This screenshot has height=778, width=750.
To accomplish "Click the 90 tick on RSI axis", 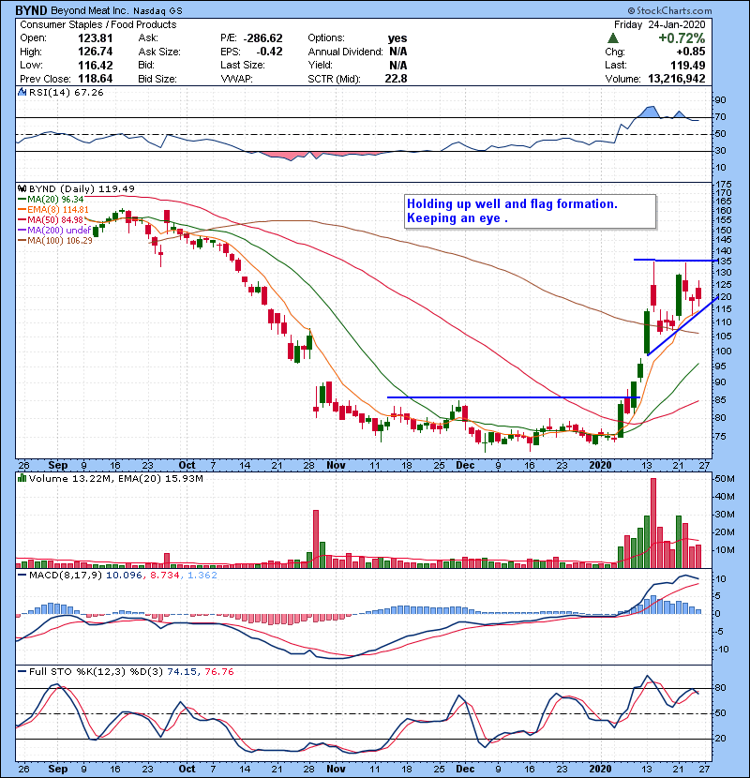I will coord(720,99).
